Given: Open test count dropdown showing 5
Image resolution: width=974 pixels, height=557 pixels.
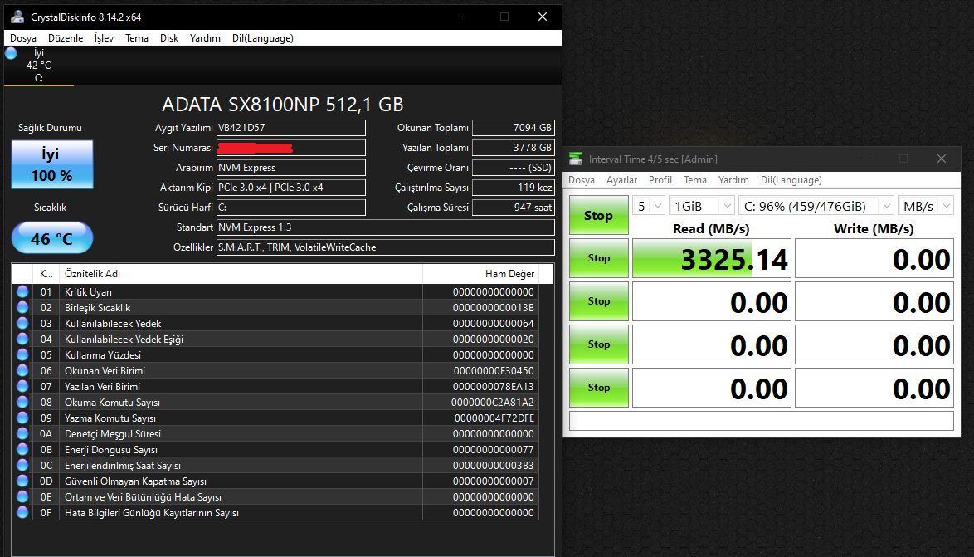Looking at the screenshot, I should coord(649,206).
